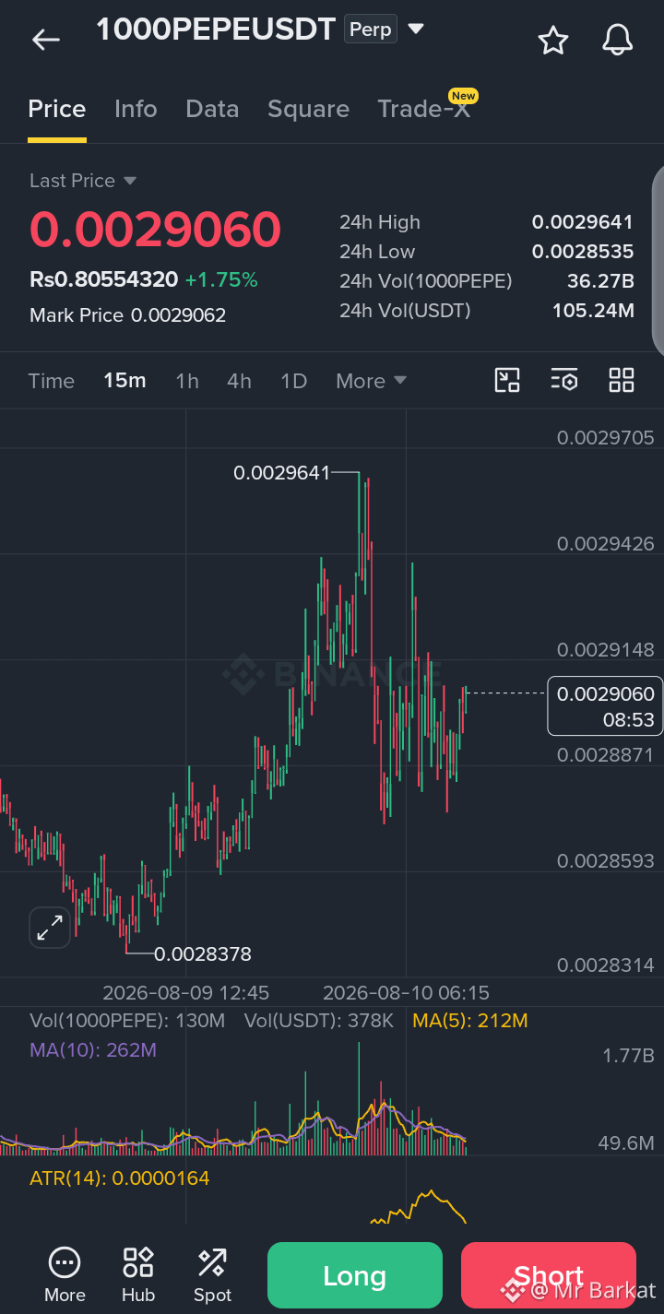Open the Hub icon
Screen dimensions: 664x1314
point(138,1275)
